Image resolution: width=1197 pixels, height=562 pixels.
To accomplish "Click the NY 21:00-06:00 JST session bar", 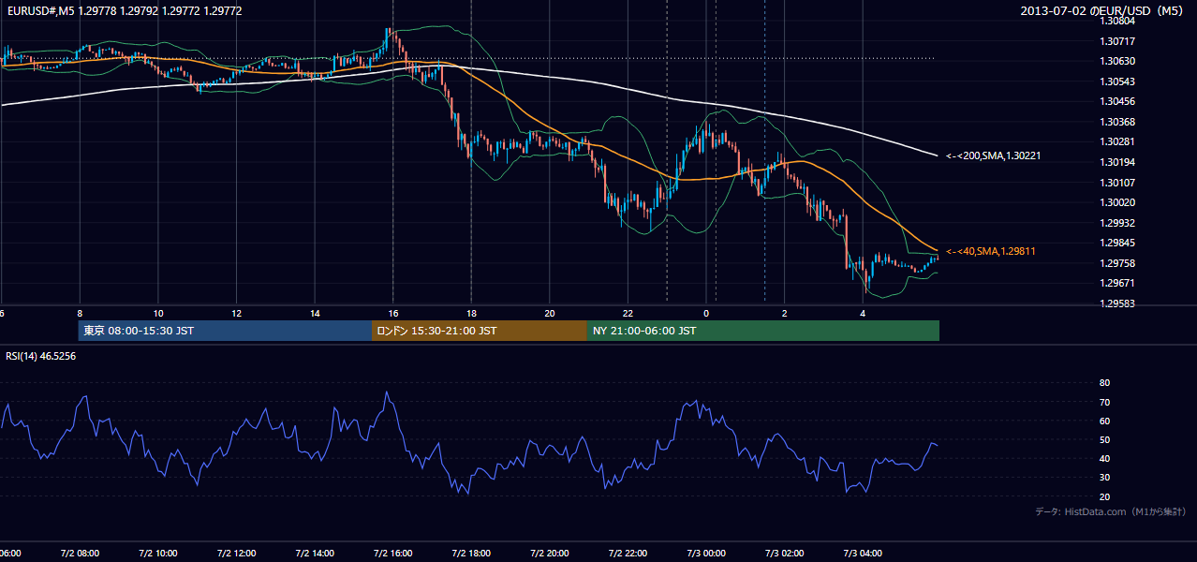I will coord(763,331).
